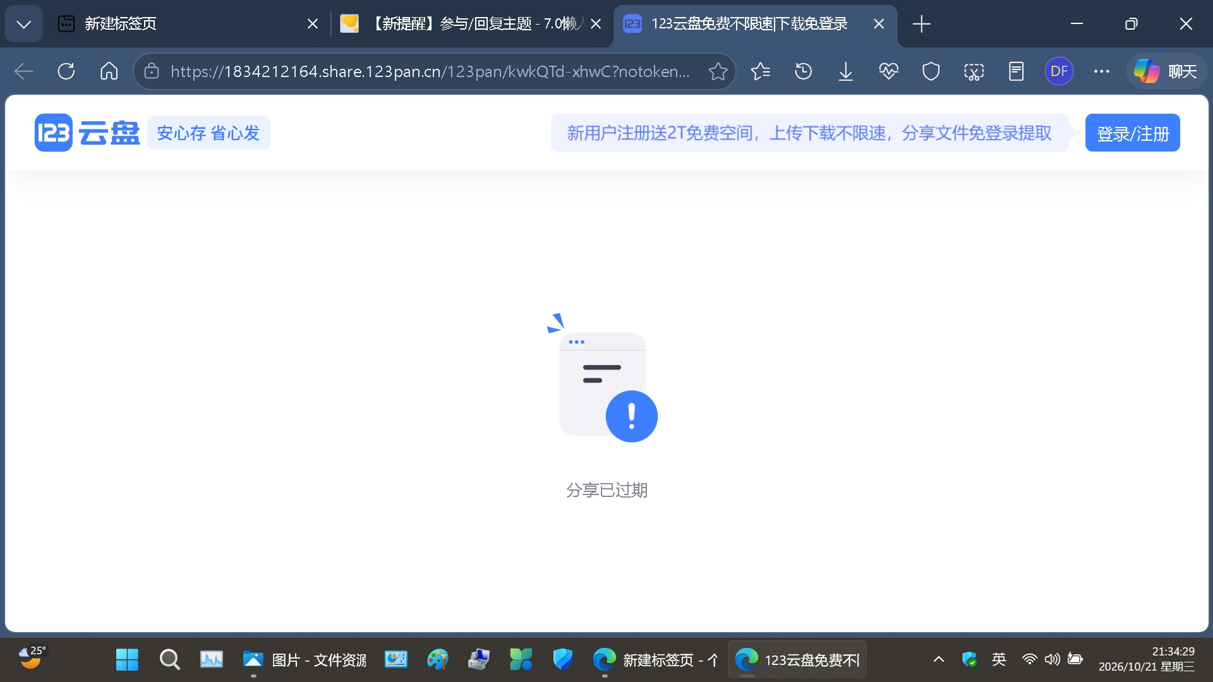Open Windows taskbar search
Screen dimensions: 1213x682
(169, 660)
